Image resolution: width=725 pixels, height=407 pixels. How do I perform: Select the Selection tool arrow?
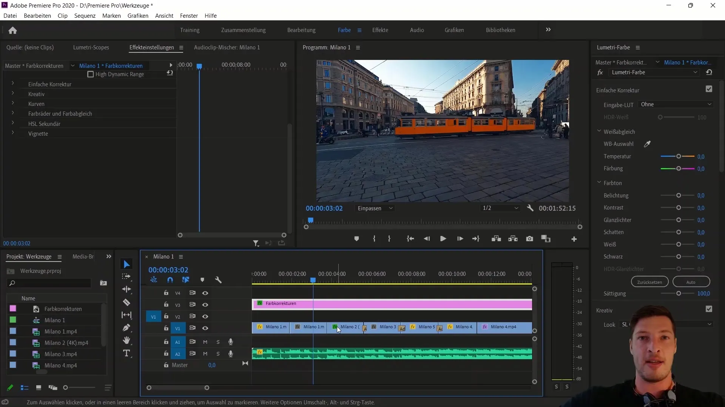click(126, 264)
